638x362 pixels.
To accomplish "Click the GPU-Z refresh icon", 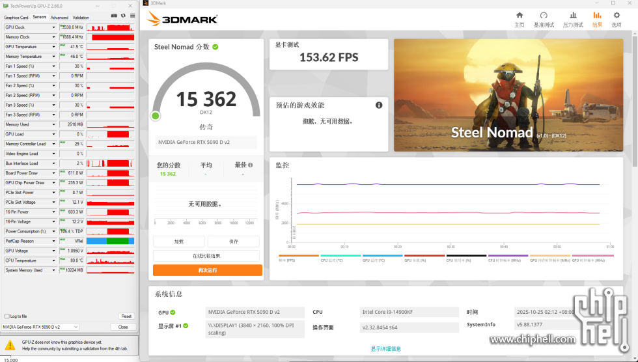I will (123, 14).
